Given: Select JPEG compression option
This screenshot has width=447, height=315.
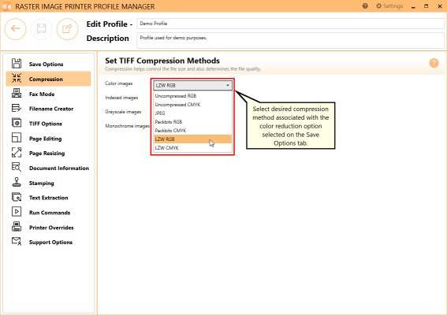Looking at the screenshot, I should (192, 113).
